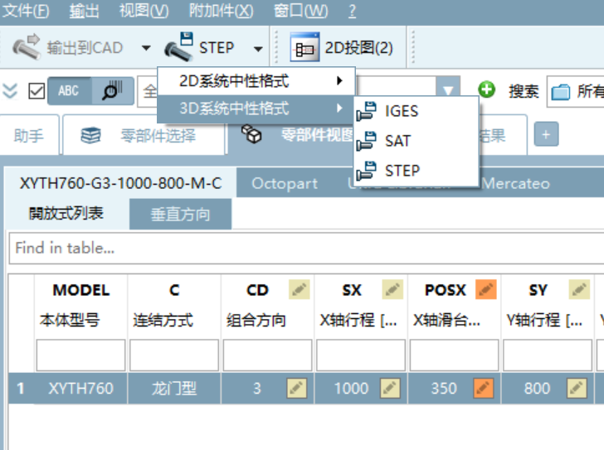Collapse the search bar double-chevron
The height and width of the screenshot is (450, 604).
(x=10, y=91)
